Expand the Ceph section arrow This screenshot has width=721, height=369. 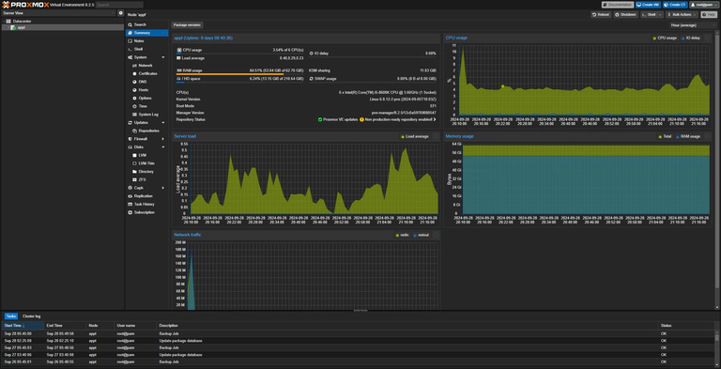click(163, 188)
